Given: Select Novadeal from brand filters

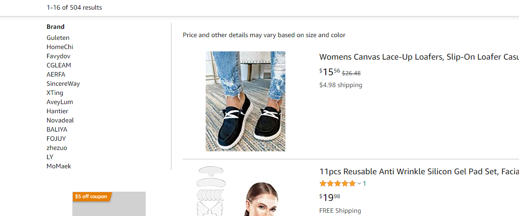Looking at the screenshot, I should [x=60, y=120].
